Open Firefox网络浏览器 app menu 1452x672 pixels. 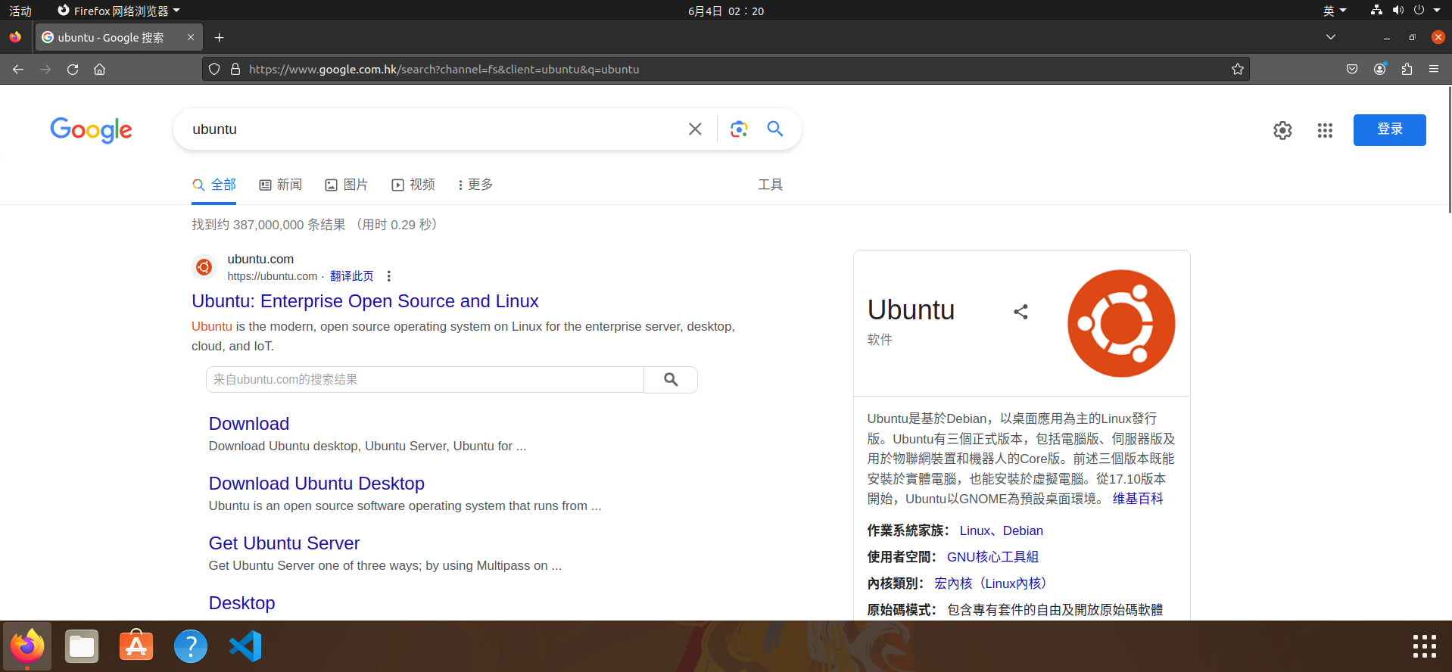click(x=119, y=11)
